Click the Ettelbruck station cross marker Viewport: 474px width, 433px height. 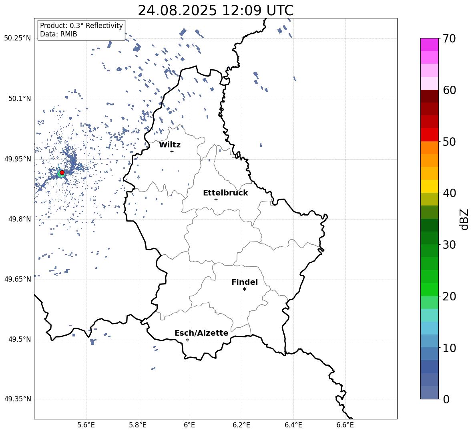216,199
